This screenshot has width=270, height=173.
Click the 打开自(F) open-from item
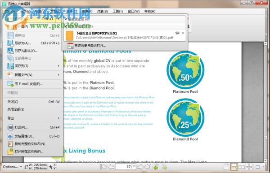33,26
